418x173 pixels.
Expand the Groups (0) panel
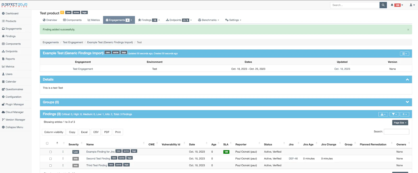407,102
